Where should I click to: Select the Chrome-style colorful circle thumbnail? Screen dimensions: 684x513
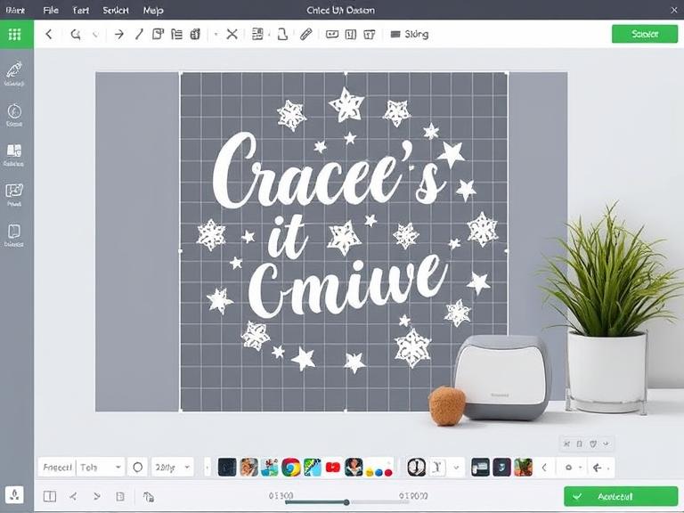[x=290, y=468]
